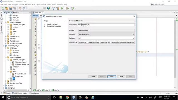Click the fold toggle at line 9
This screenshot has height=100, width=178.
pos(39,45)
